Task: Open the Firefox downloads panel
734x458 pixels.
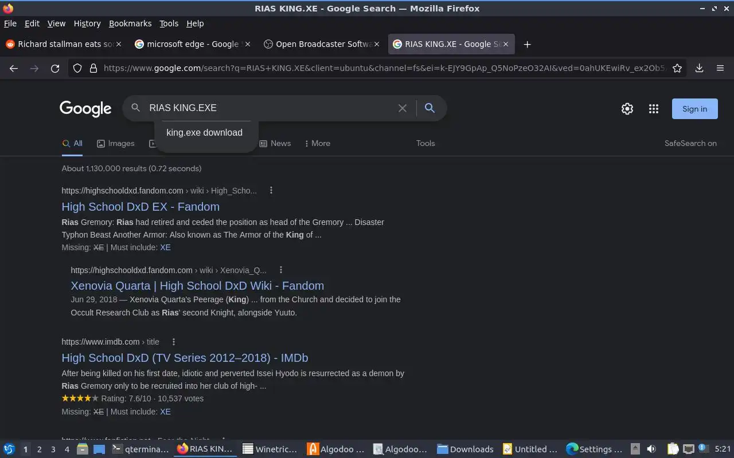Action: pyautogui.click(x=699, y=68)
